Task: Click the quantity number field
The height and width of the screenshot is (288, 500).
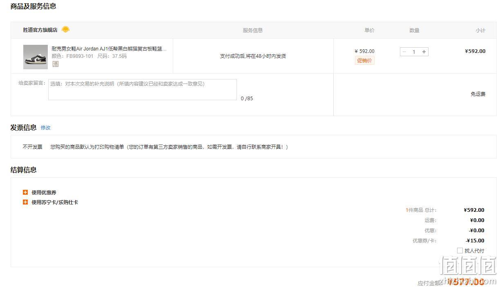Action: click(414, 52)
